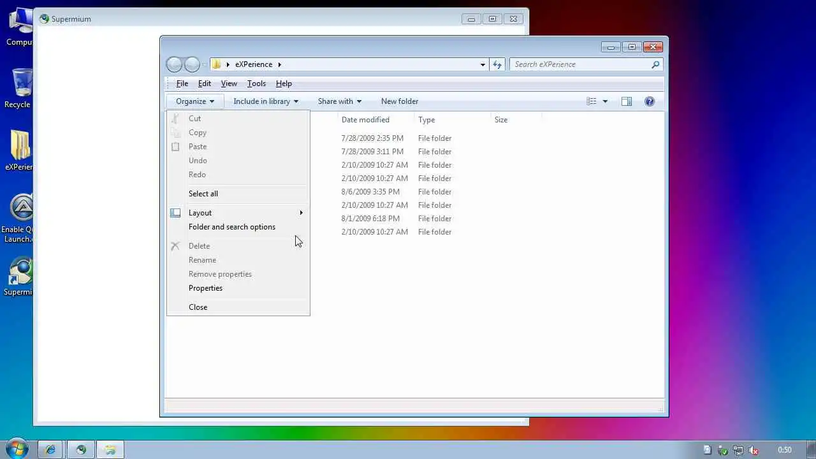
Task: Click the Supermium taskbar button
Action: [81, 449]
